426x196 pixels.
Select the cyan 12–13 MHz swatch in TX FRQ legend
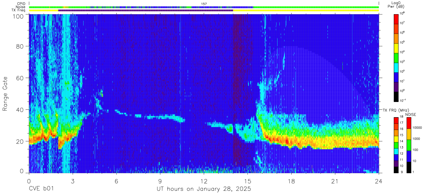click(397, 151)
